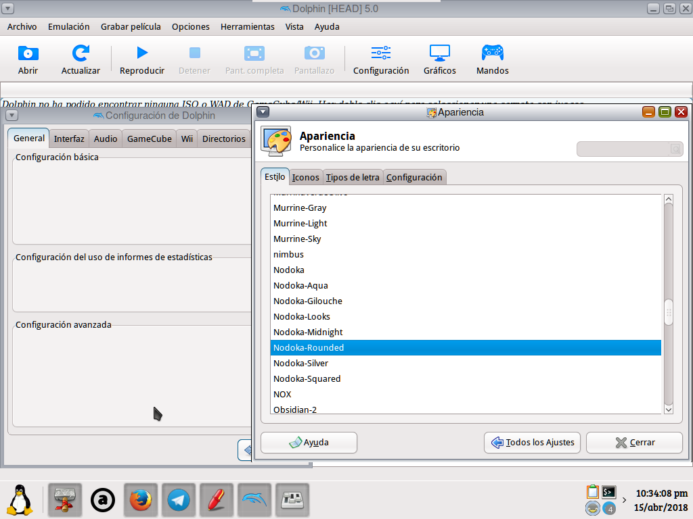Click the Apariencia search field
693x519 pixels.
tap(630, 149)
